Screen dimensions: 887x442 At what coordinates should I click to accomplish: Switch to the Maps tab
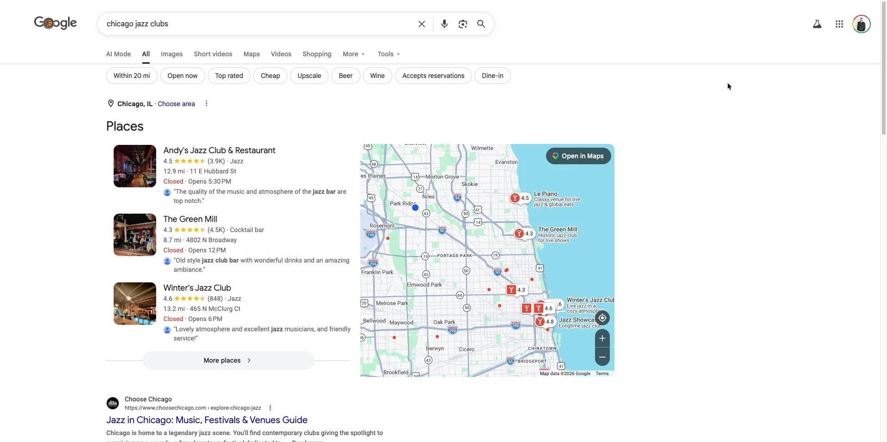coord(251,54)
